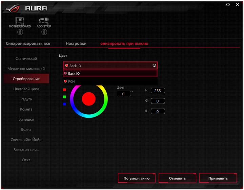Viewport: 244px width, 190px height.
Task: Click the По умолчанию button
Action: (x=137, y=178)
